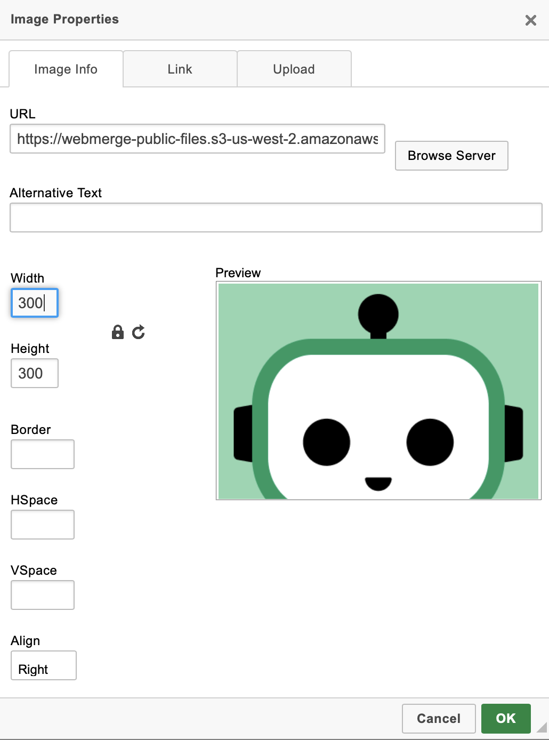Switch to the Image Info tab

pos(66,69)
